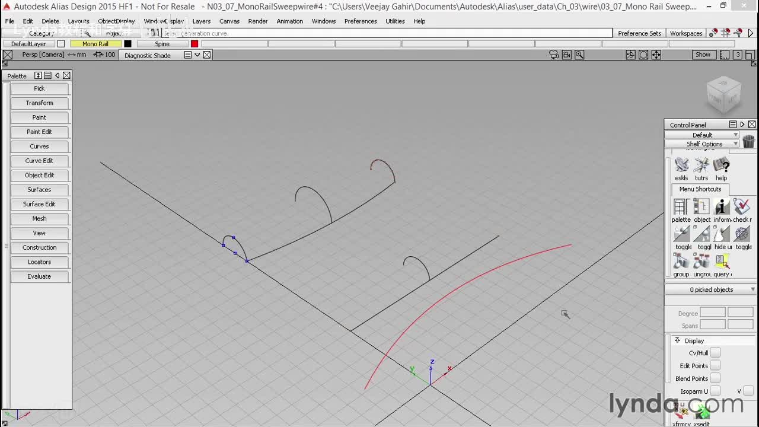Image resolution: width=759 pixels, height=427 pixels.
Task: Click the ungroup shortcut icon
Action: coord(701,261)
